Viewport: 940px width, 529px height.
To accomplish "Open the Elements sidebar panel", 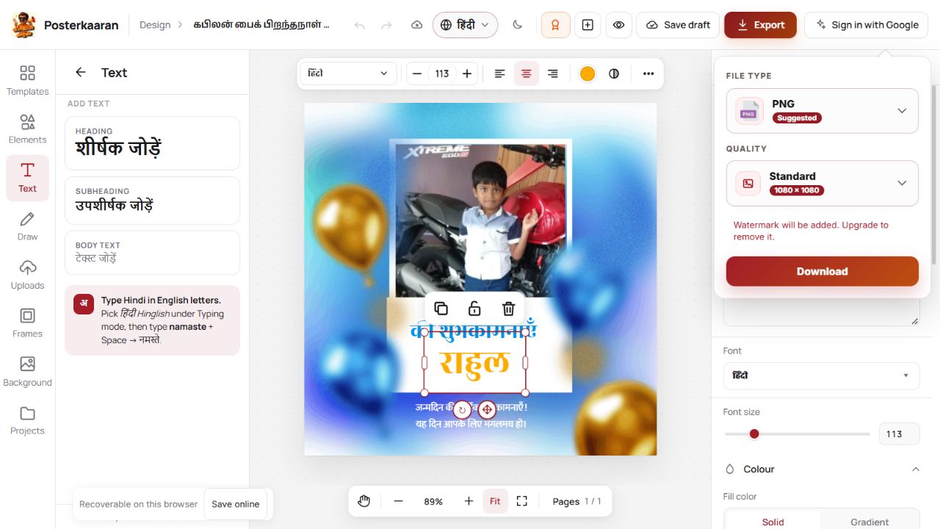I will coord(27,129).
